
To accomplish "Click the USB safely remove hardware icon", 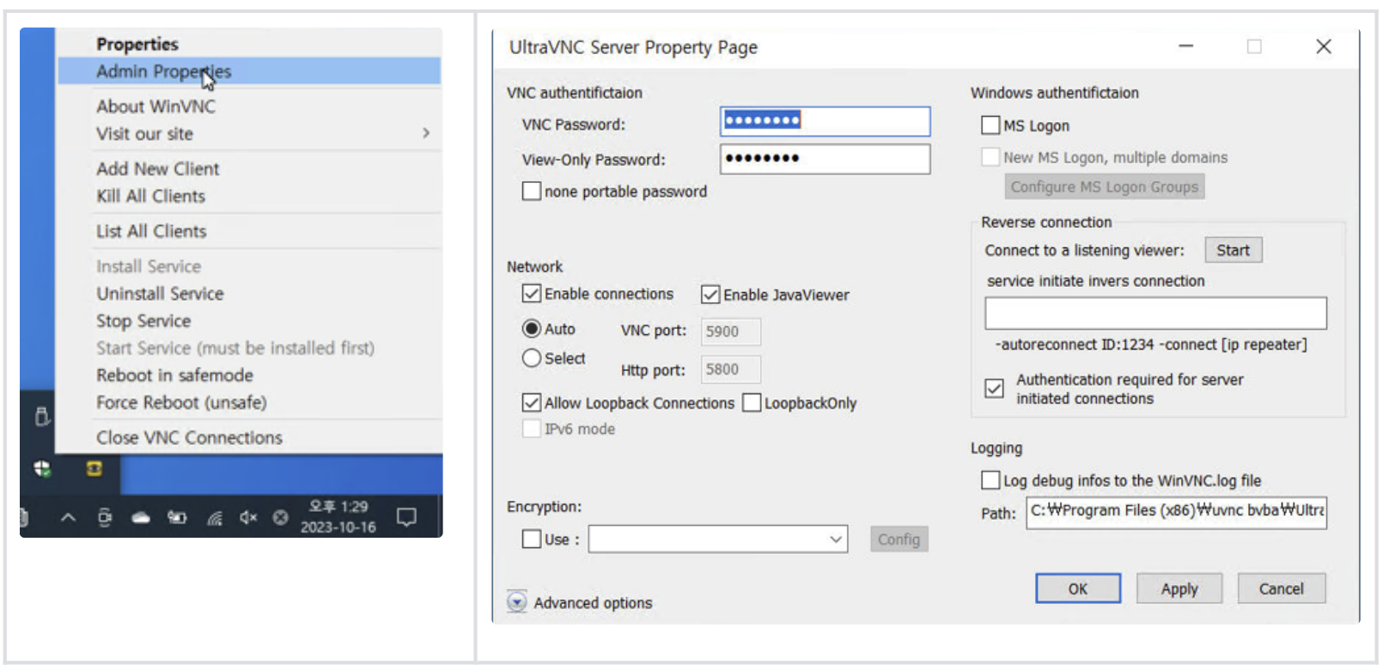I will pyautogui.click(x=41, y=417).
